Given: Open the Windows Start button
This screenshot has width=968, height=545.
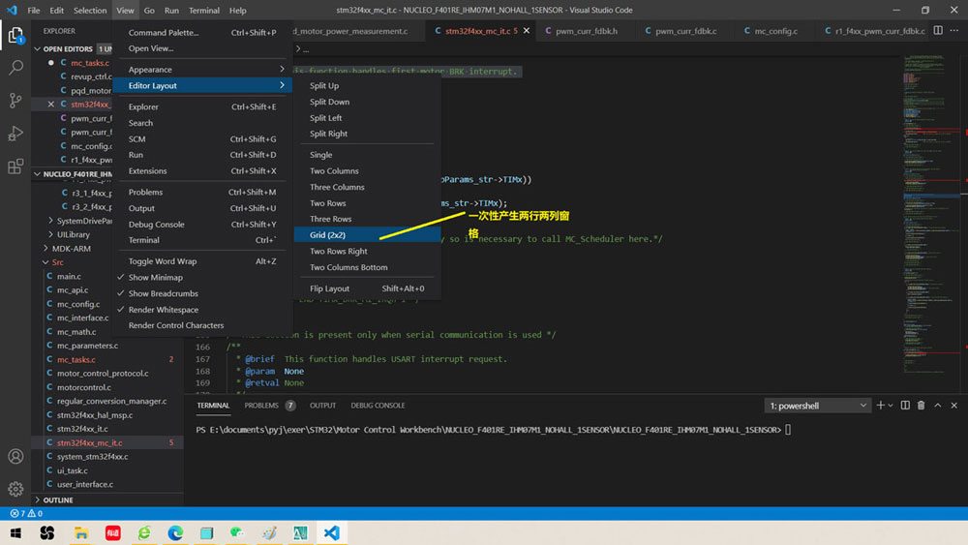Looking at the screenshot, I should [15, 533].
